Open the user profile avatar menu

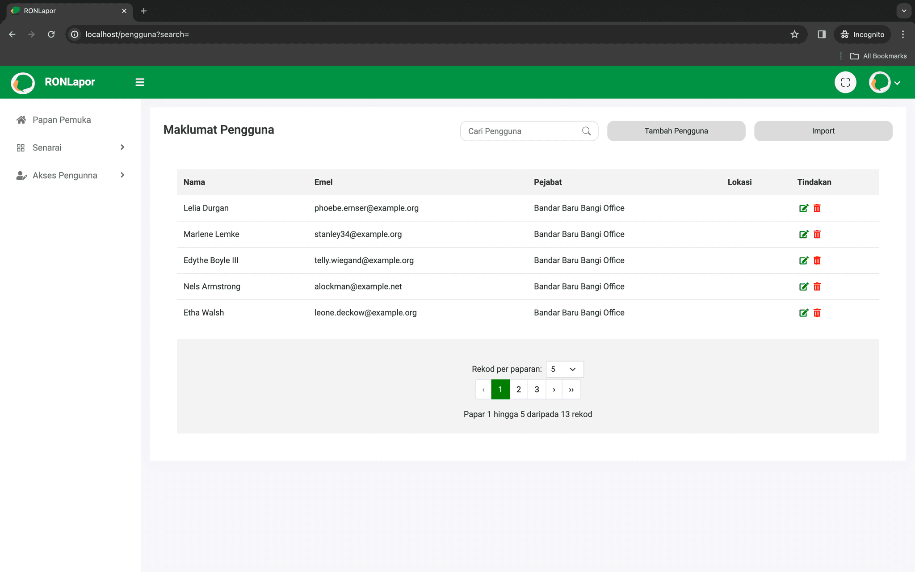tap(880, 82)
